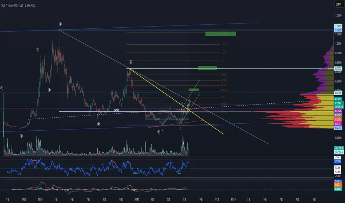Select the circled 3 wave label

point(38,49)
